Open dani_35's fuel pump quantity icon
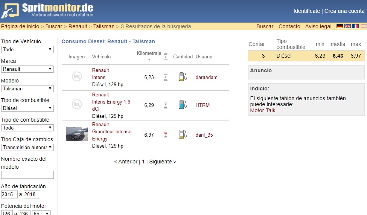 tap(183, 134)
